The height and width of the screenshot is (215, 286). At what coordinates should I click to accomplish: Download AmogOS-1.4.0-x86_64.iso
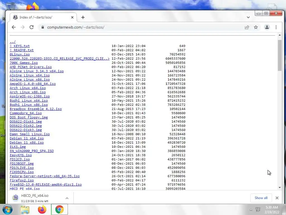pyautogui.click(x=33, y=84)
